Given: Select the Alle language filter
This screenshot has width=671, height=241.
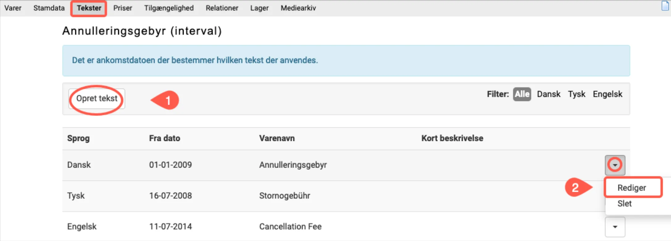Looking at the screenshot, I should pos(522,94).
